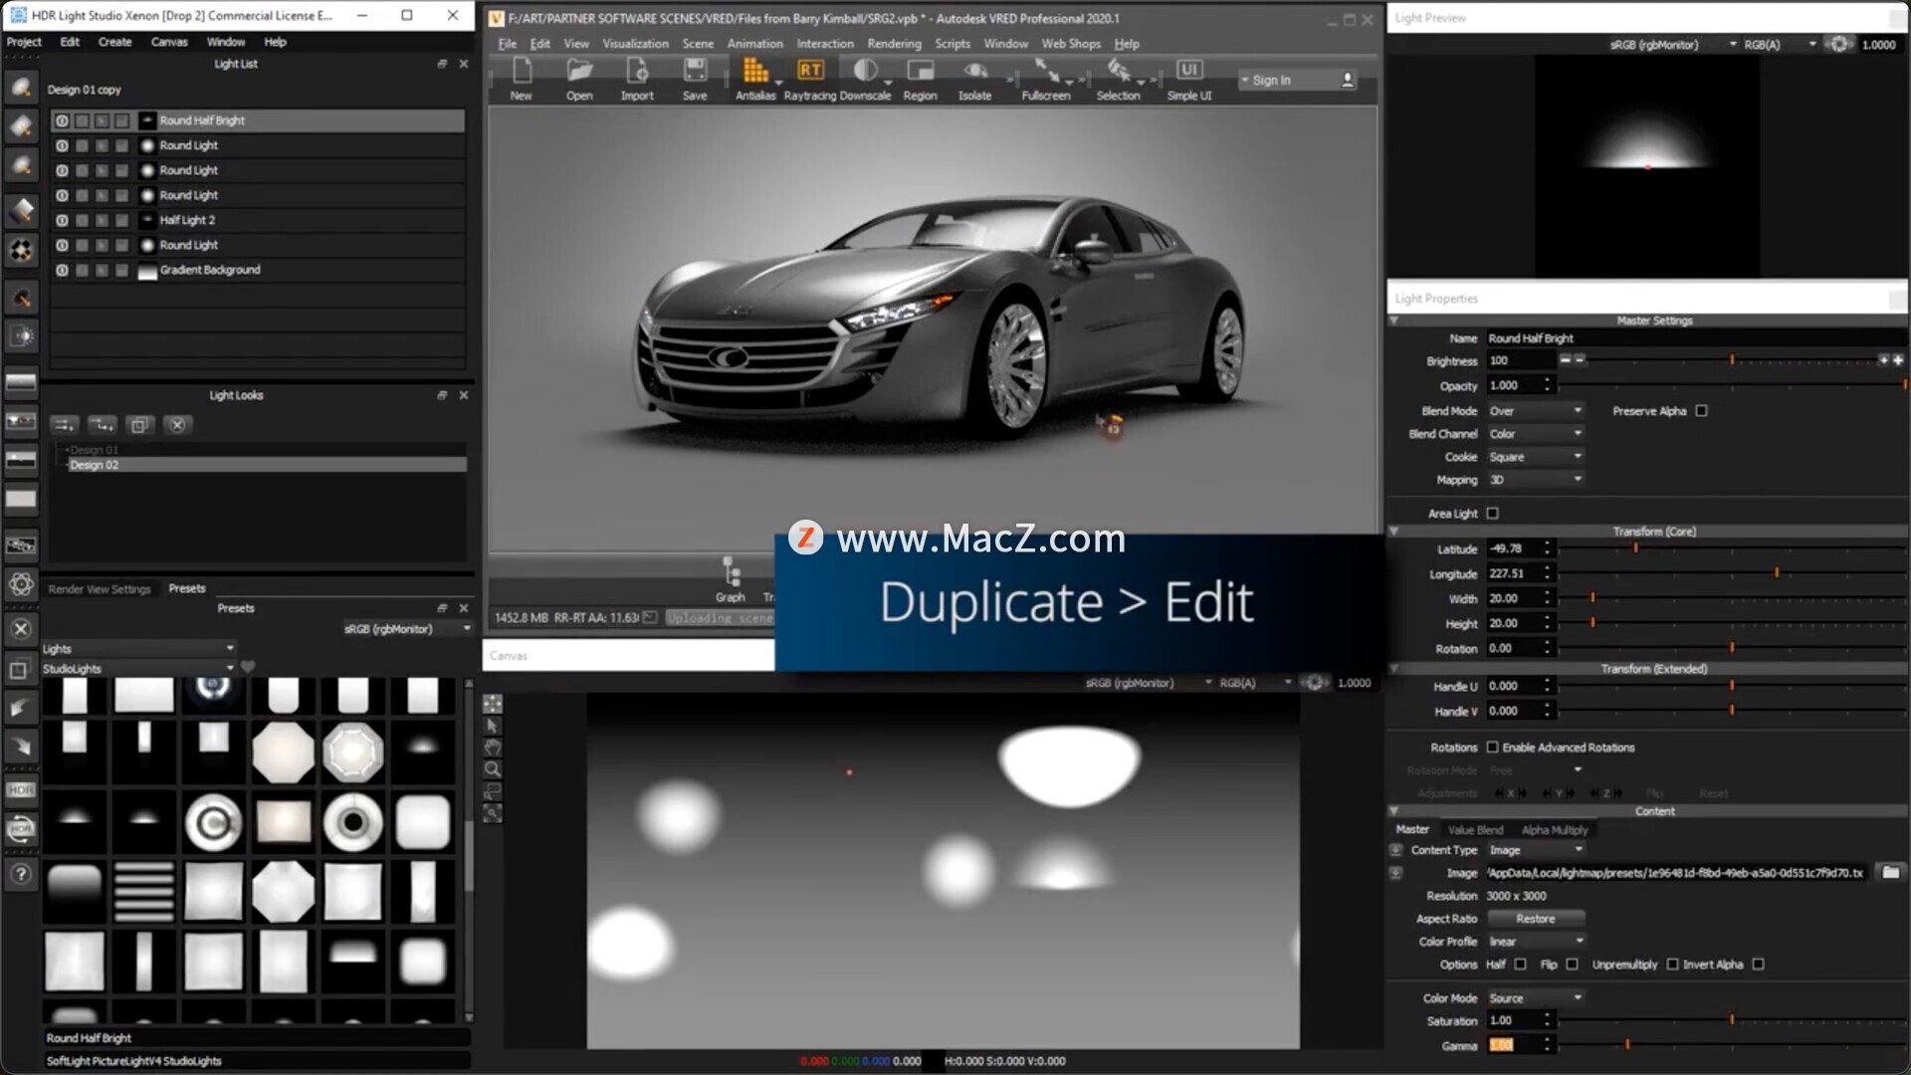Switch to the Alpha Multiply tab
1911x1075 pixels.
pos(1555,830)
